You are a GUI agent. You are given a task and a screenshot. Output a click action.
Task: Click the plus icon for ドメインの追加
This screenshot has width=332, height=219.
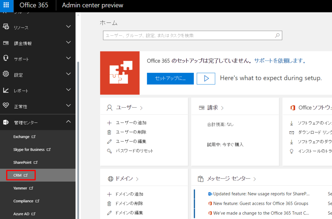click(x=109, y=194)
